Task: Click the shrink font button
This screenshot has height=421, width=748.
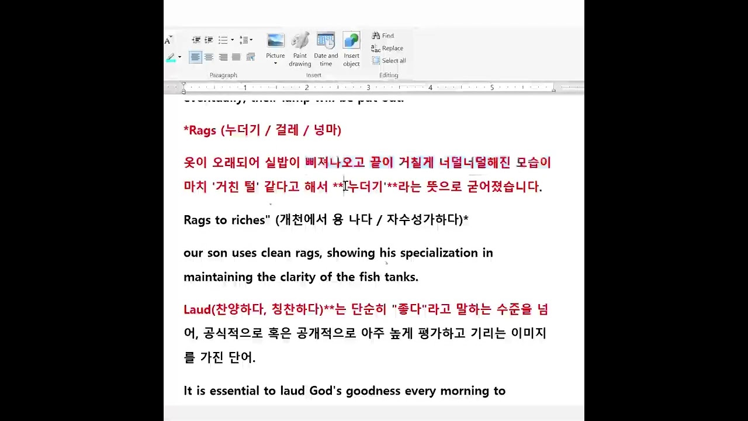Action: (x=168, y=40)
